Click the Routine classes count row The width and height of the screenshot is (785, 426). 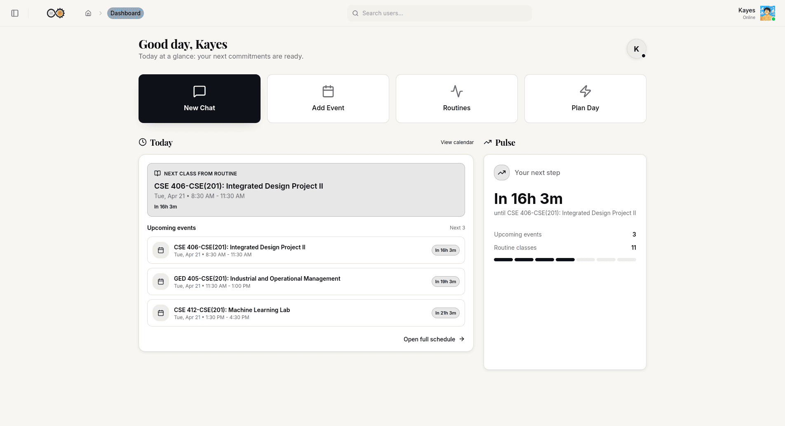click(x=565, y=248)
